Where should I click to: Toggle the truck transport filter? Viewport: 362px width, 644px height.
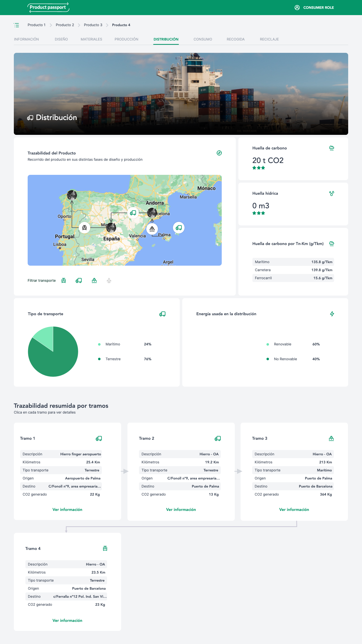(79, 280)
